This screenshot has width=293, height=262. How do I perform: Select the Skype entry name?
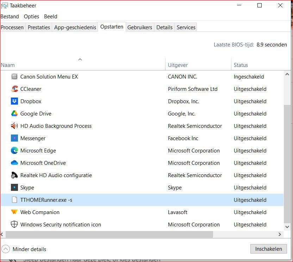[x=27, y=187]
